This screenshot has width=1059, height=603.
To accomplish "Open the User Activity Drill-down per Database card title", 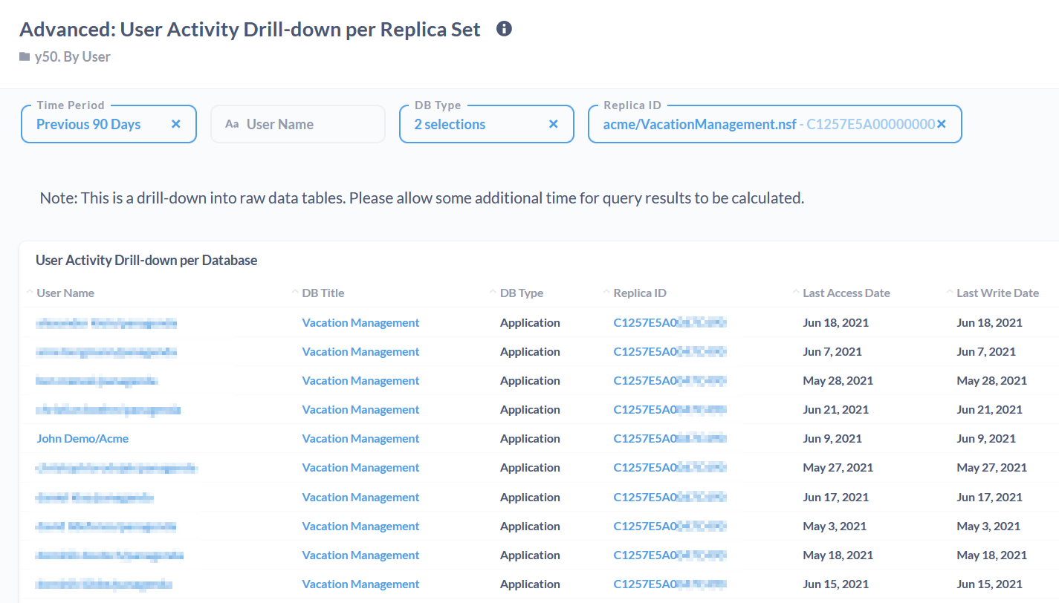I will tap(146, 260).
